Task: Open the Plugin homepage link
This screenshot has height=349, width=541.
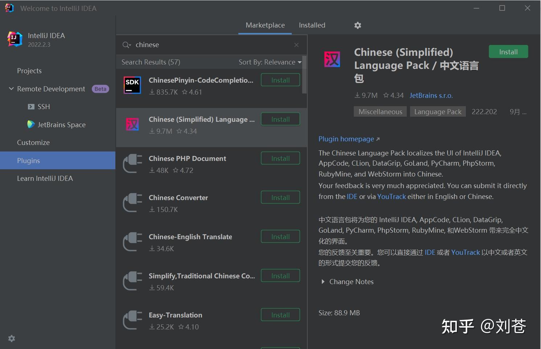Action: pyautogui.click(x=346, y=139)
